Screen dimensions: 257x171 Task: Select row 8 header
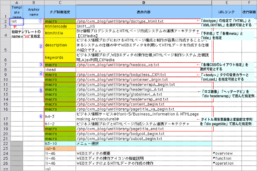[x=5, y=70]
